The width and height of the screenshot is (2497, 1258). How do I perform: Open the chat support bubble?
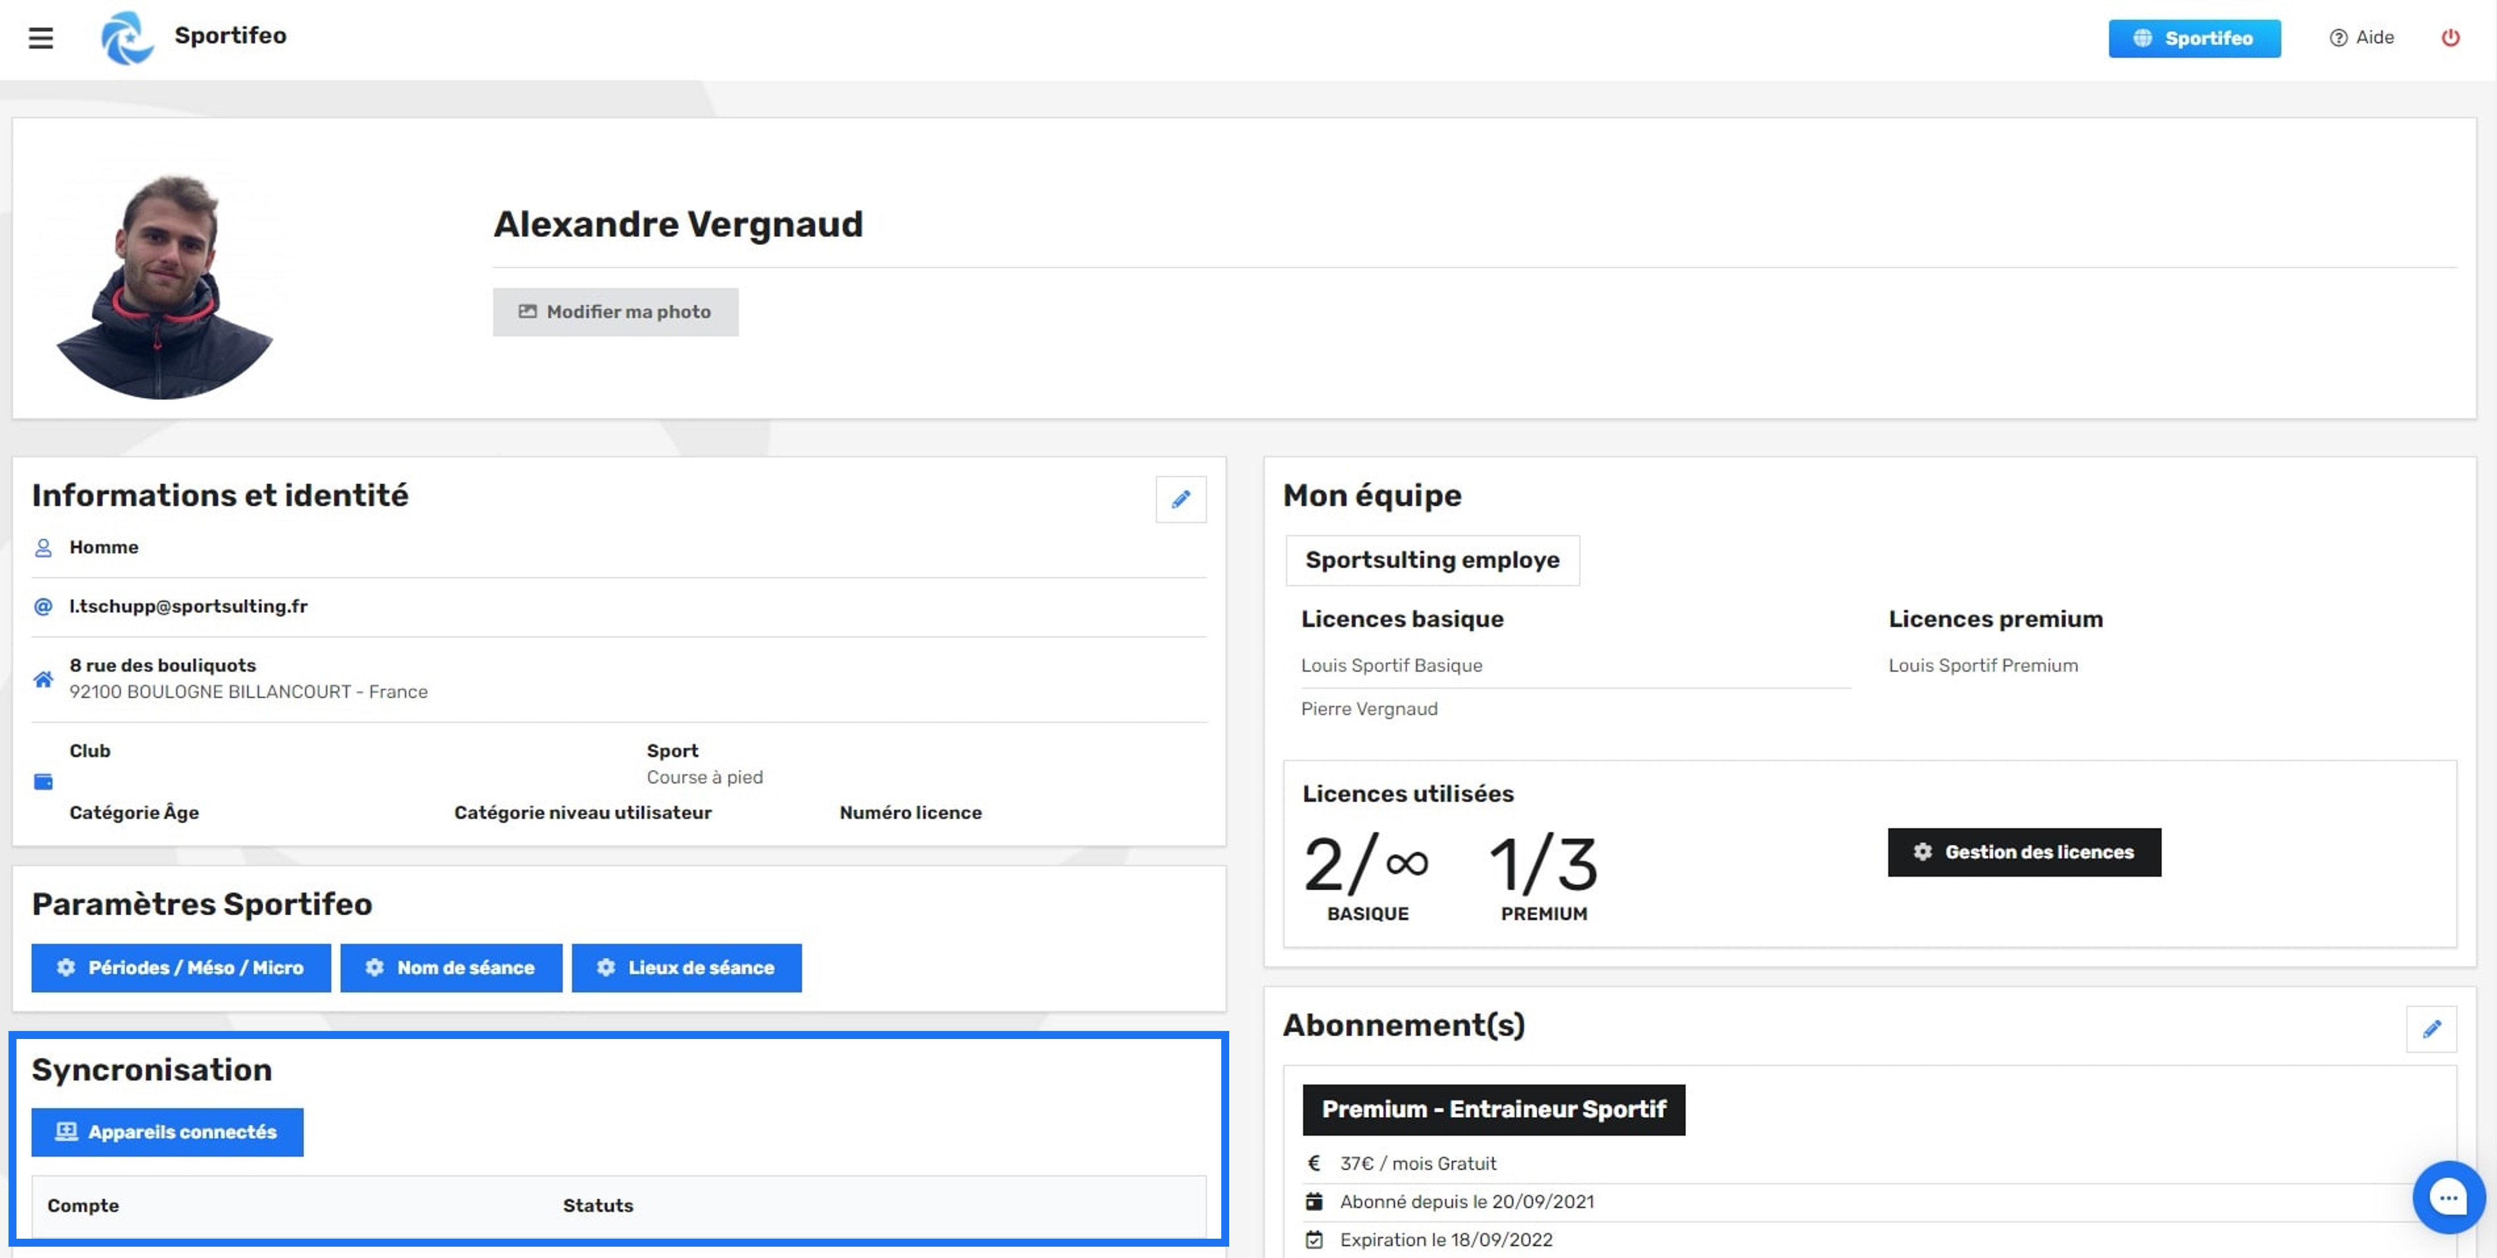tap(2448, 1198)
